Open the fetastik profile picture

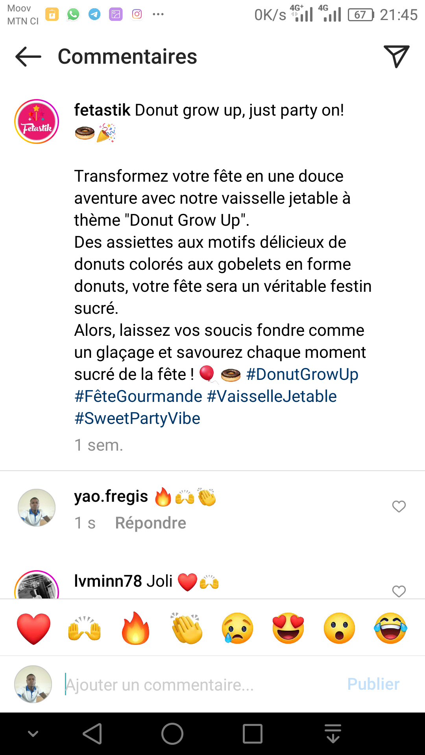point(37,122)
